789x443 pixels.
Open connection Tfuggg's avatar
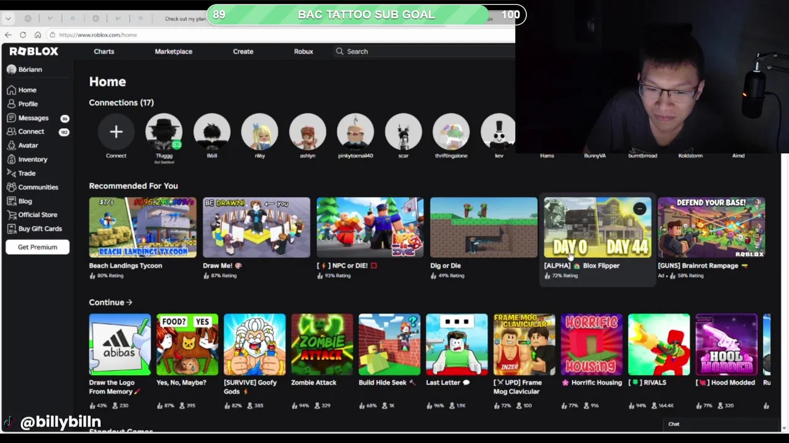point(164,132)
